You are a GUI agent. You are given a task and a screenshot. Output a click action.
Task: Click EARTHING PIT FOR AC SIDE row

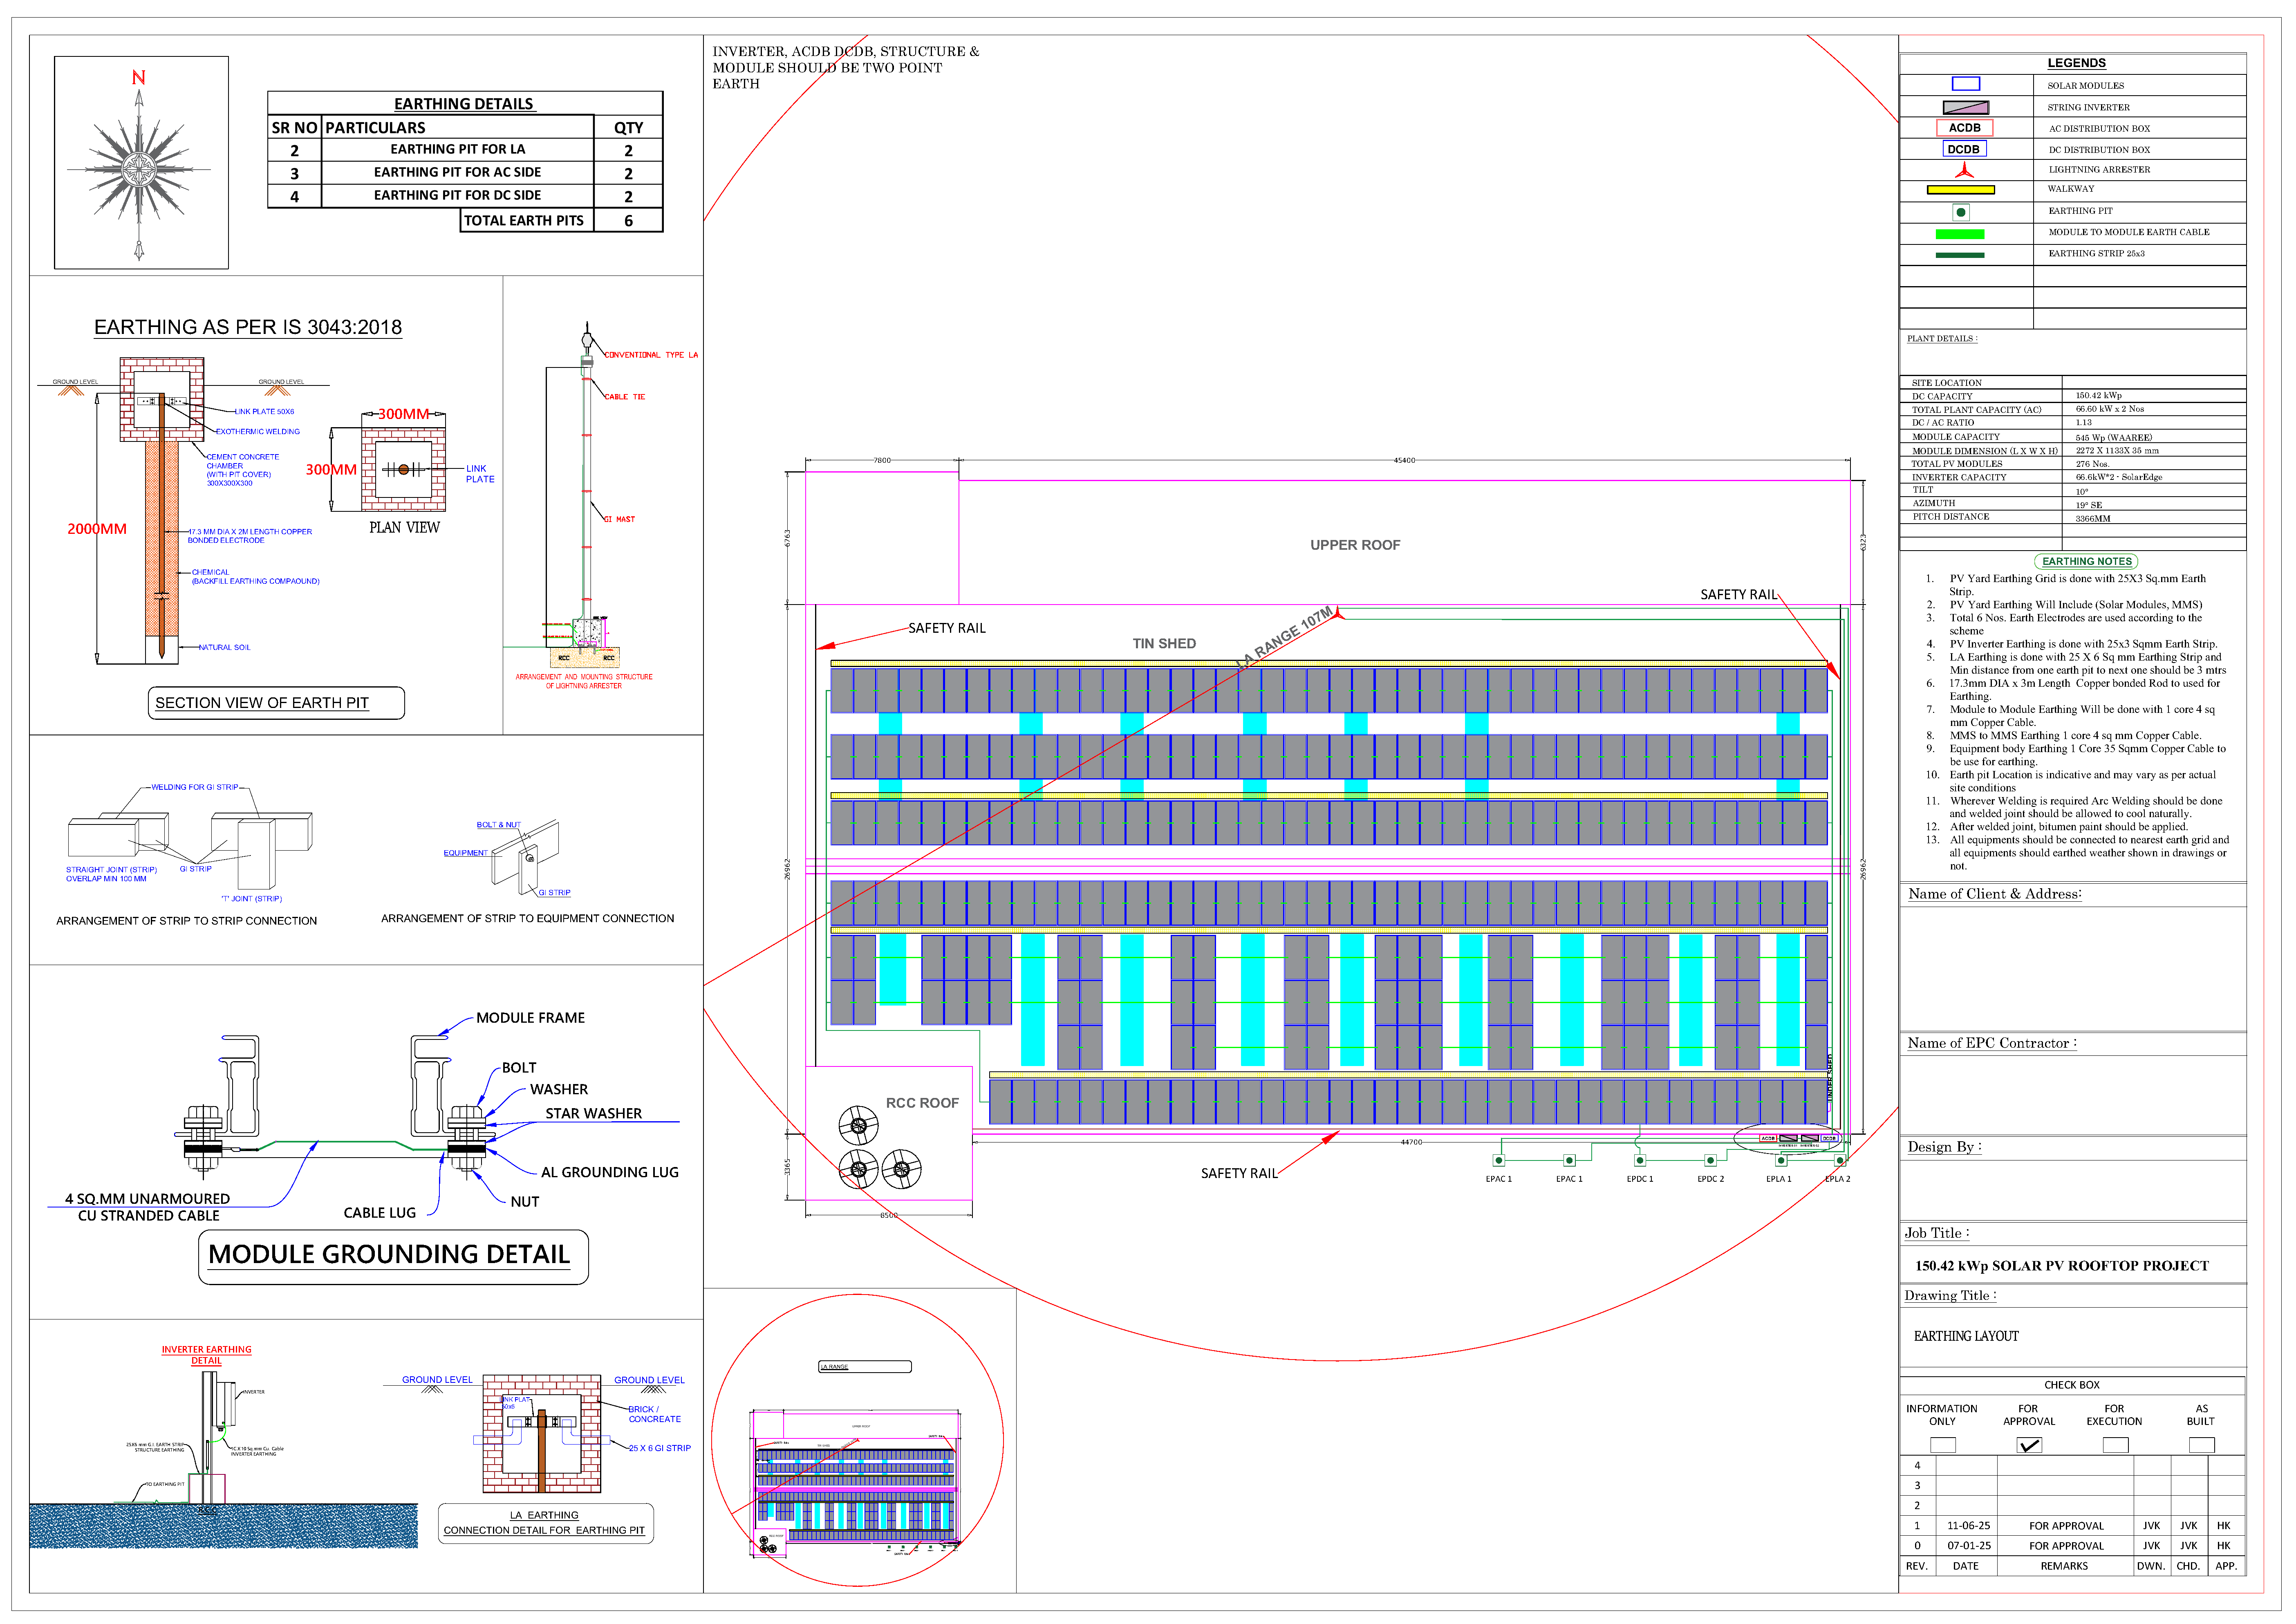click(465, 173)
